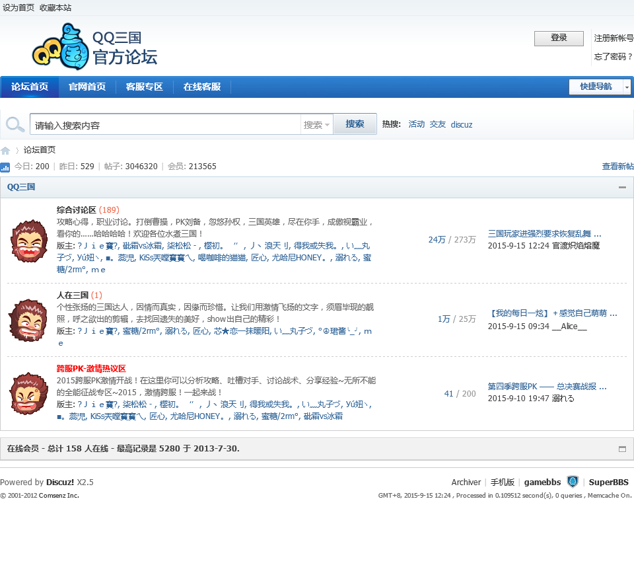Click the 注册新帐号 register link
The width and height of the screenshot is (634, 577).
pos(614,38)
